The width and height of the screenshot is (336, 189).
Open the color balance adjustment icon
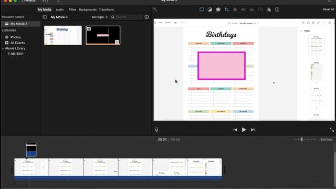coord(210,9)
